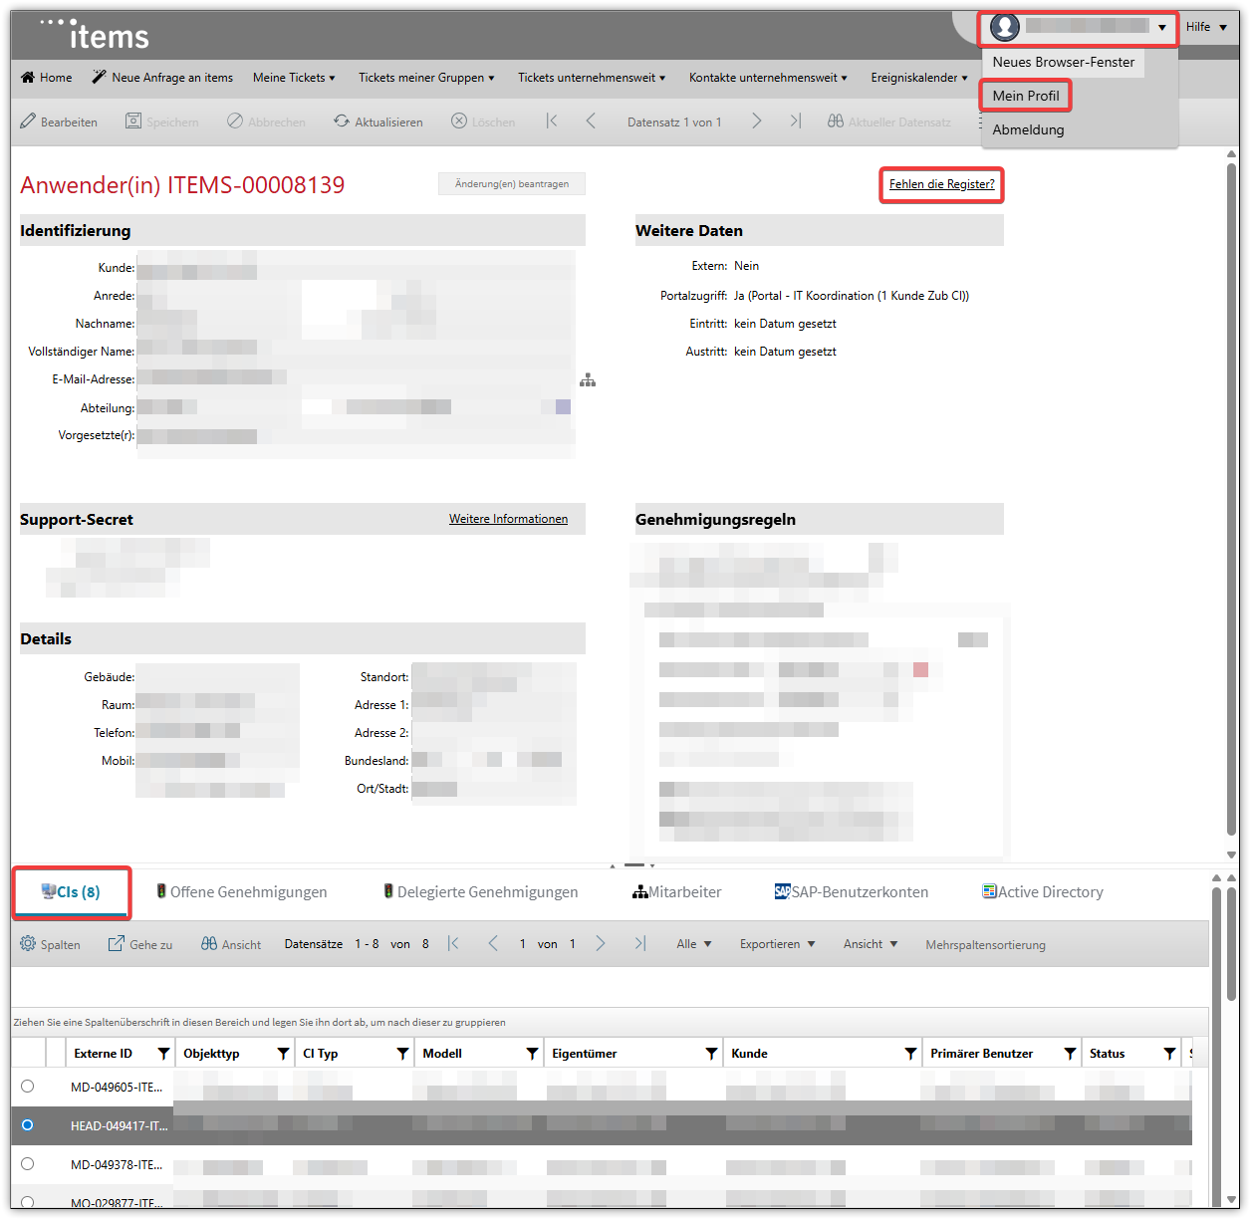The width and height of the screenshot is (1250, 1219).
Task: Select the HEAD-049417 row radio button
Action: 28,1125
